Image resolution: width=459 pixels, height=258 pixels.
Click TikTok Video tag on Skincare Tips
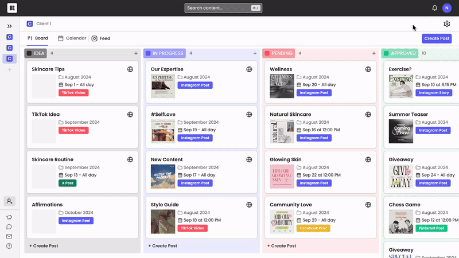click(x=73, y=93)
